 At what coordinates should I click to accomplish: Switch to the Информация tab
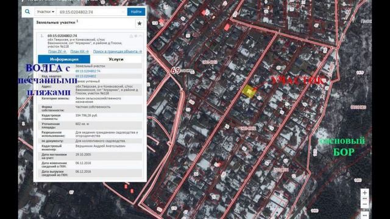(x=64, y=60)
